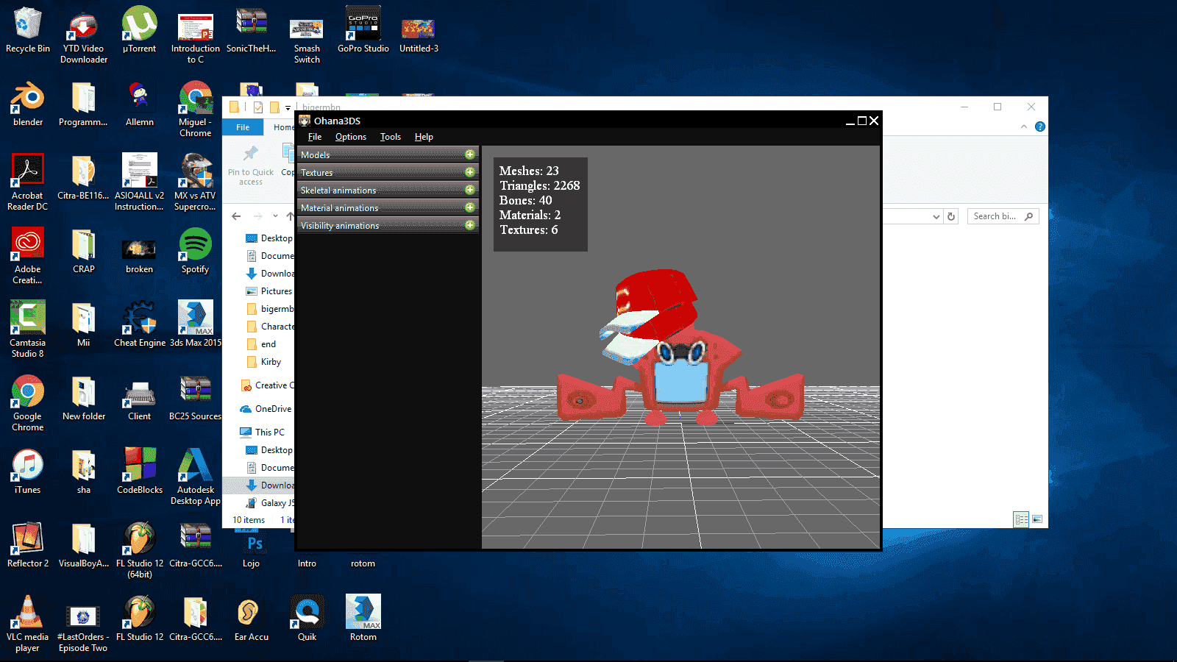Select the Quik desktop icon

pos(307,619)
